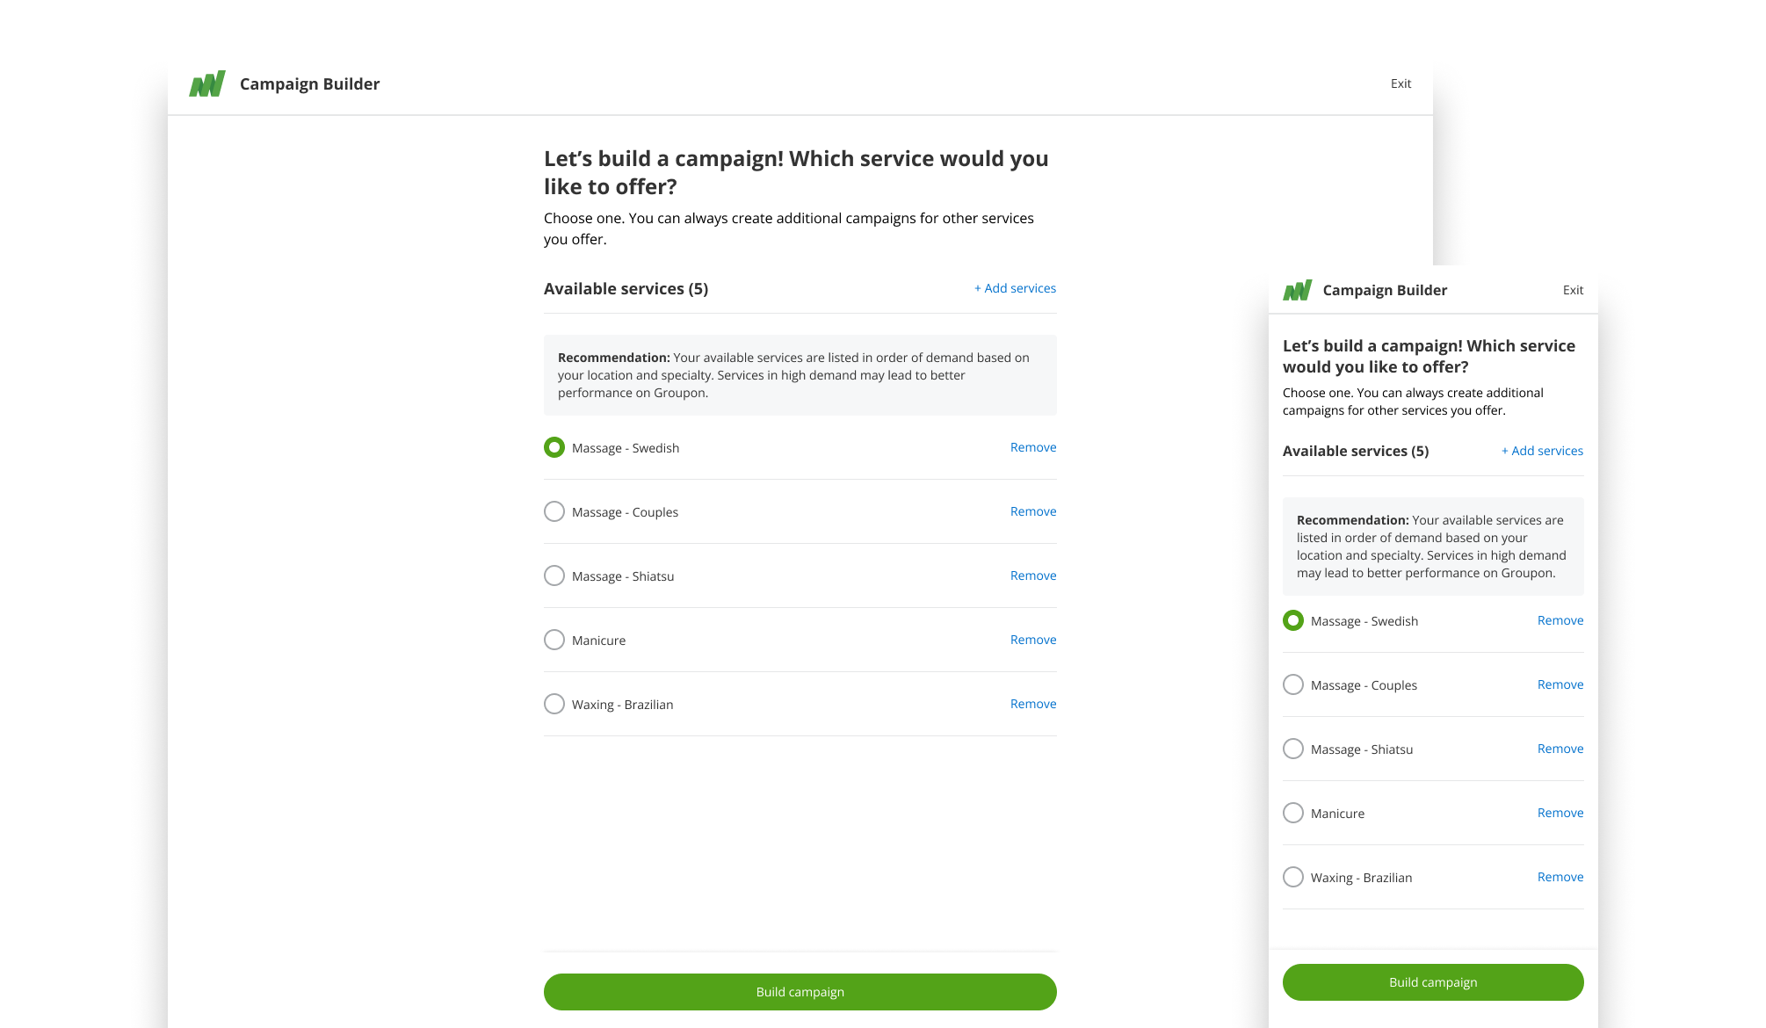Select Massage - Couples radio in mobile view
The height and width of the screenshot is (1028, 1766).
pyautogui.click(x=1293, y=684)
